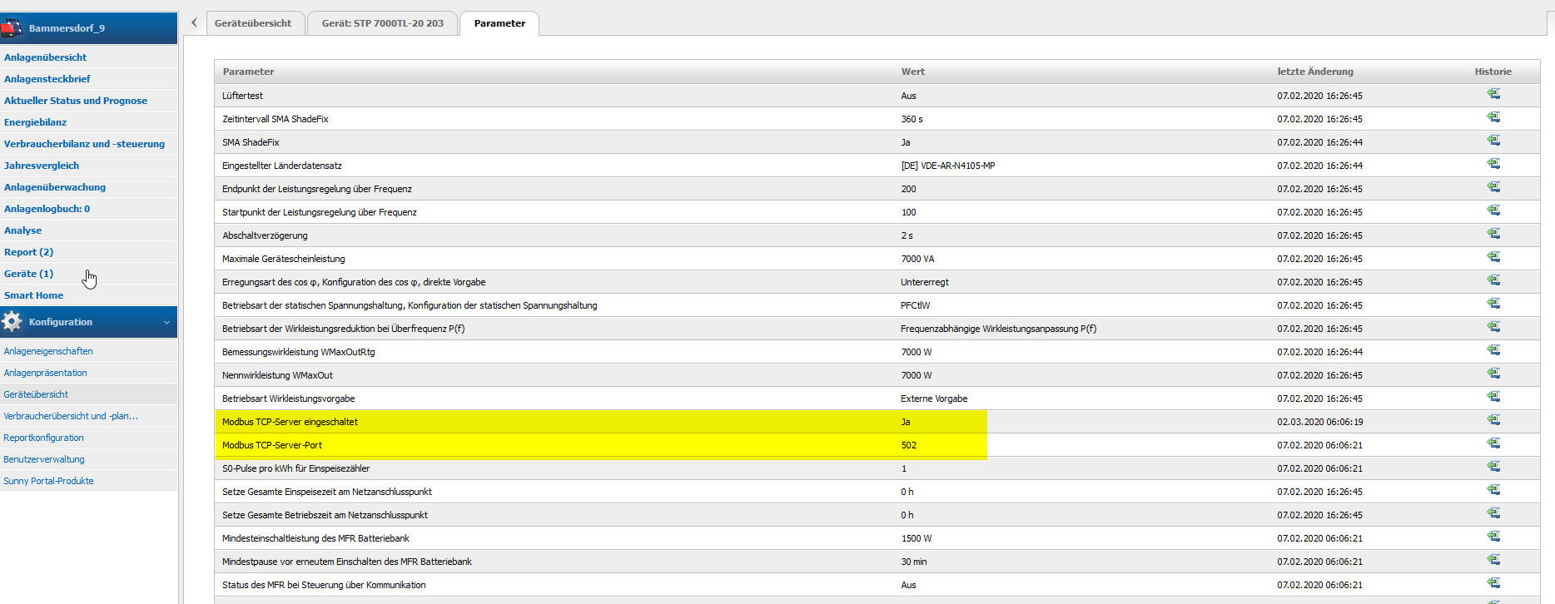Show history for Nennwirkleistung WMaxOut
The width and height of the screenshot is (1555, 604).
point(1493,374)
